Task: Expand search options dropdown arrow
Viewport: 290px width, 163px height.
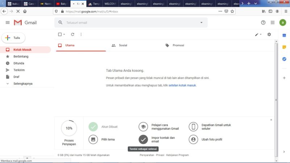Action: click(202, 22)
